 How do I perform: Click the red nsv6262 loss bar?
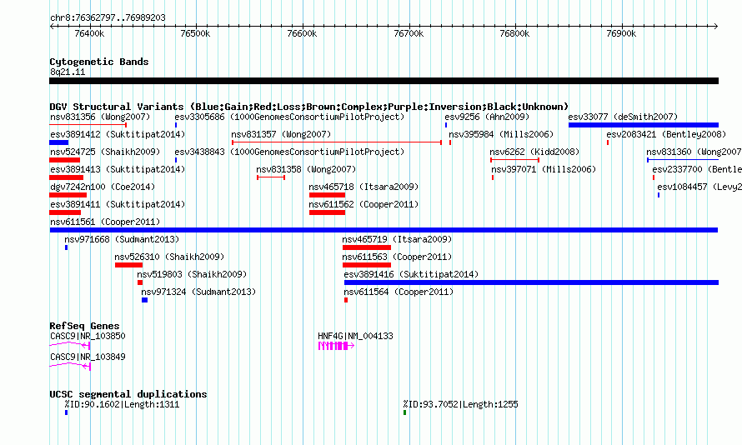click(515, 160)
